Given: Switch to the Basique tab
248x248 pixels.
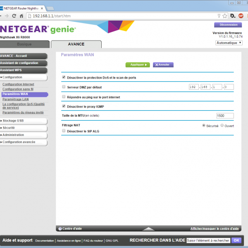Looking at the screenshot, I should coord(24,44).
